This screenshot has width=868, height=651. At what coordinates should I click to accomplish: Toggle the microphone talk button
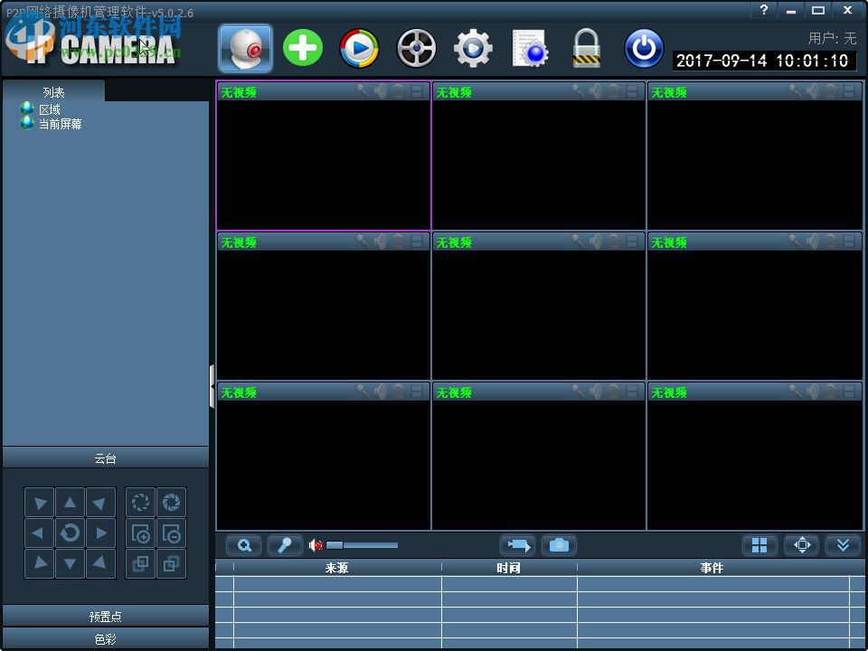[x=285, y=545]
